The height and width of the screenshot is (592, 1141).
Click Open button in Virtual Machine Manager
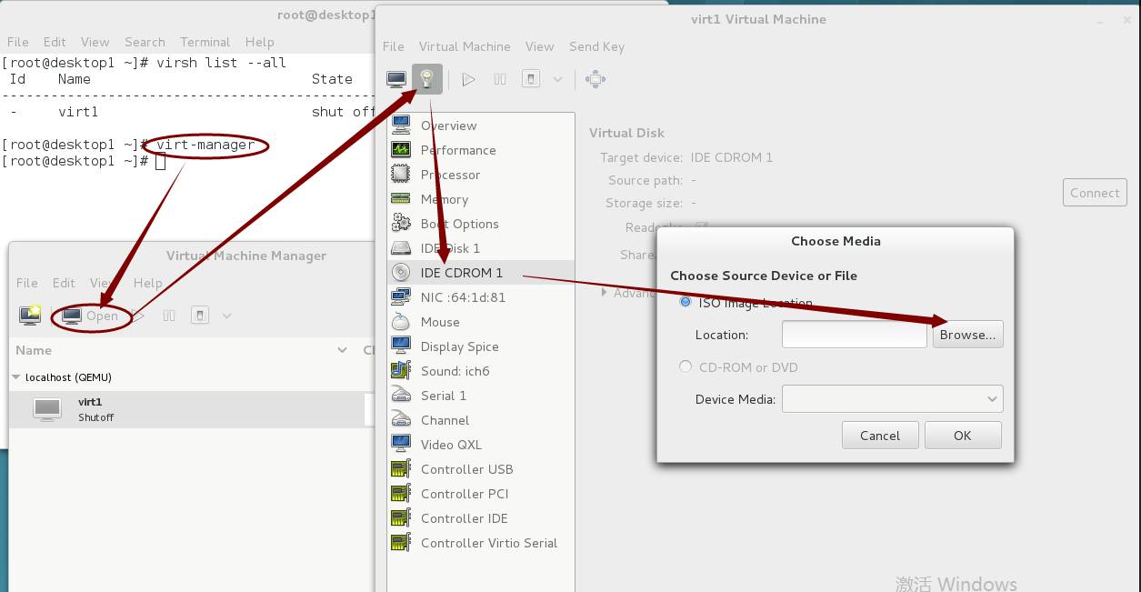pos(90,316)
